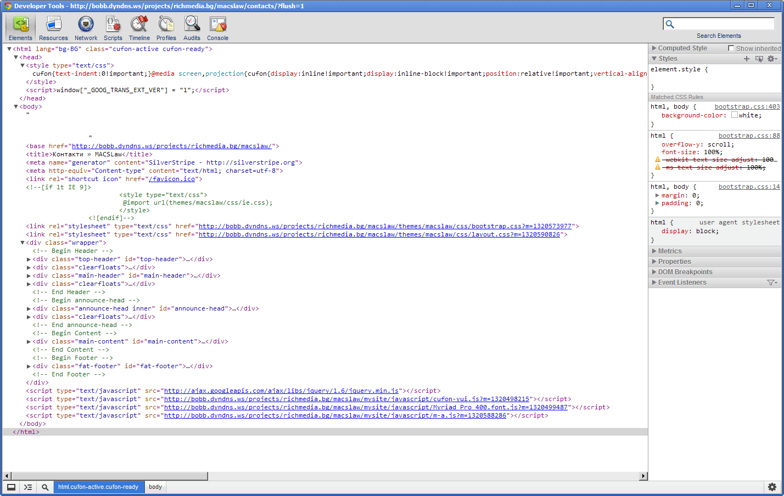784x496 pixels.
Task: Open the cufon-yui.js script link
Action: (347, 399)
